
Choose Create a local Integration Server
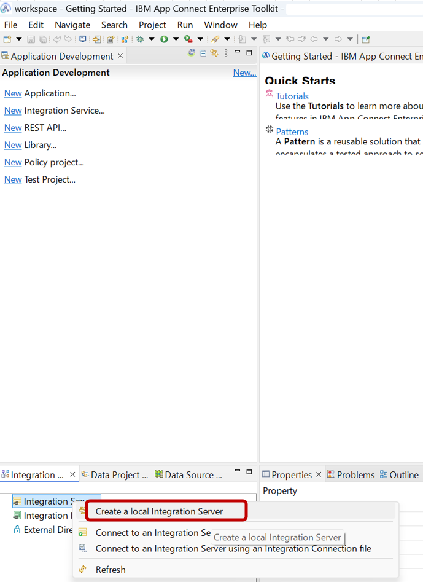coord(236,511)
